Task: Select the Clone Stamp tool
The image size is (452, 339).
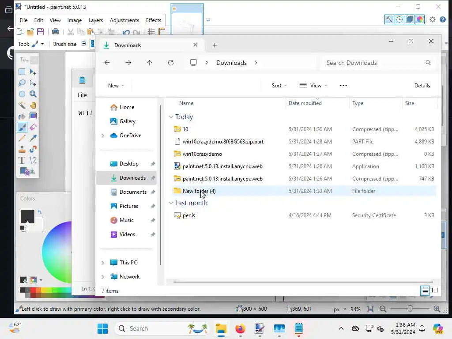Action: click(22, 149)
